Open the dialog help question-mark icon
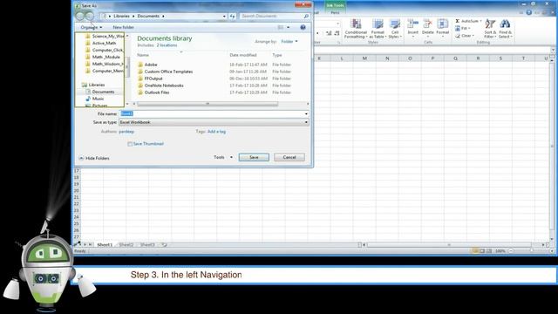The width and height of the screenshot is (558, 314). click(303, 27)
